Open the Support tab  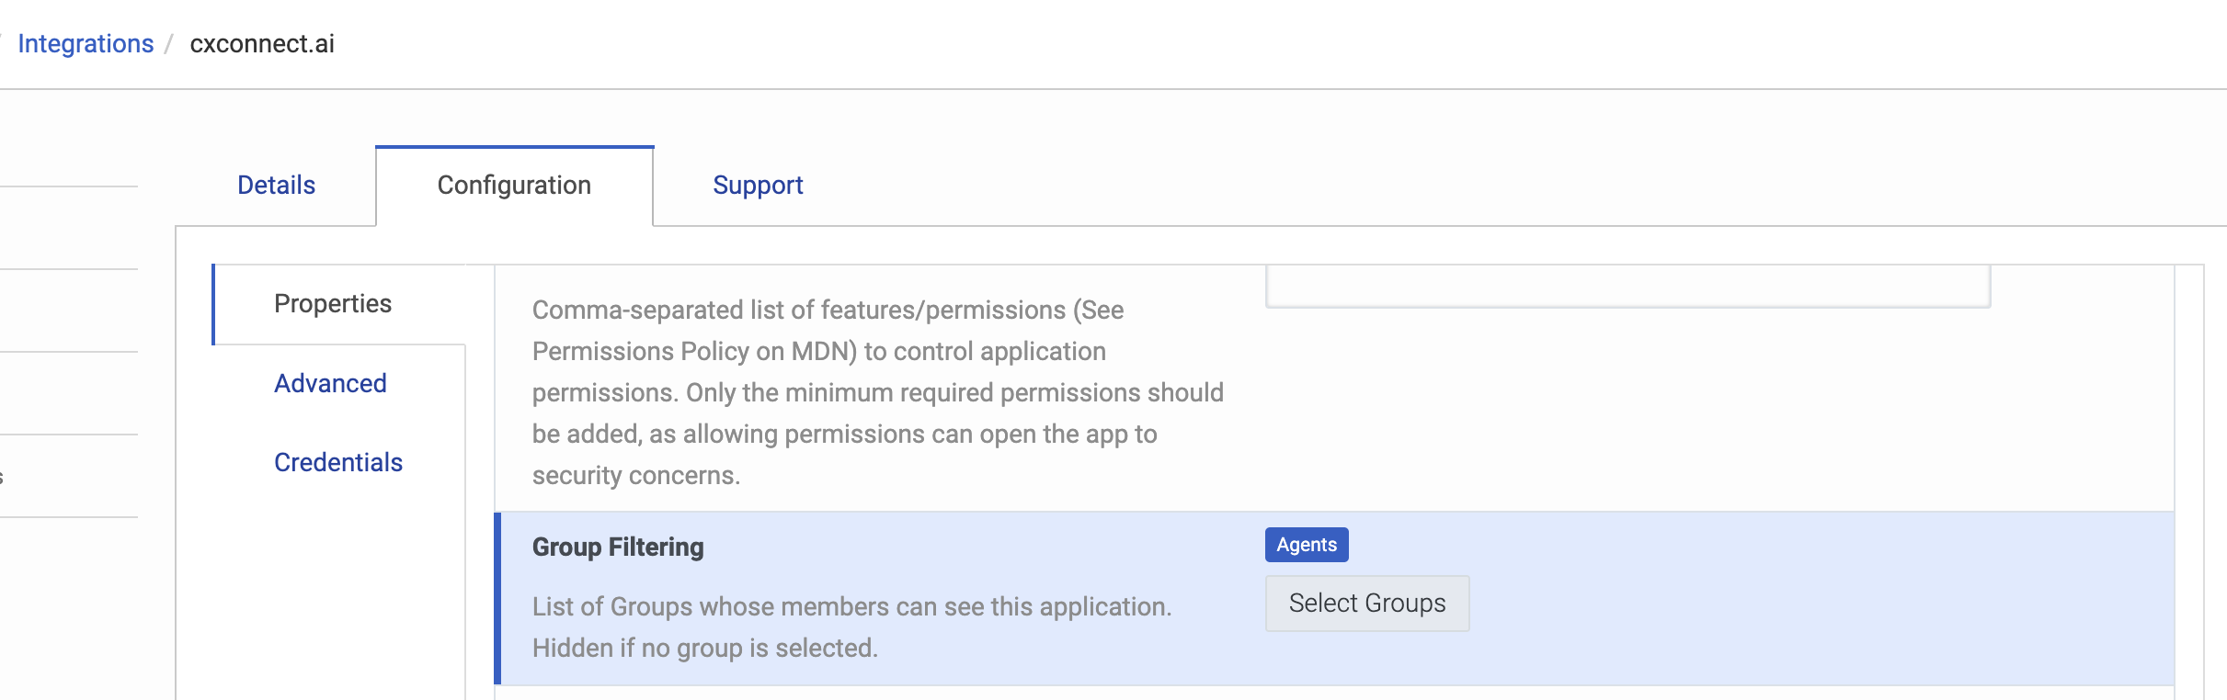(x=758, y=186)
